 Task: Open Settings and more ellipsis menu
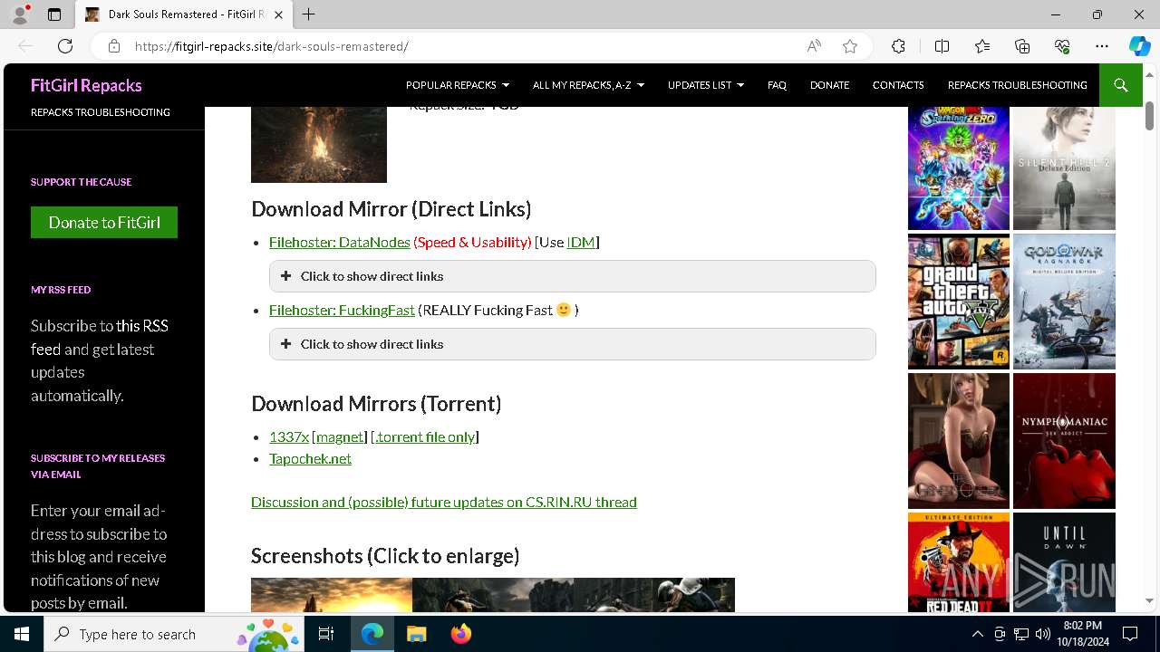pyautogui.click(x=1102, y=46)
